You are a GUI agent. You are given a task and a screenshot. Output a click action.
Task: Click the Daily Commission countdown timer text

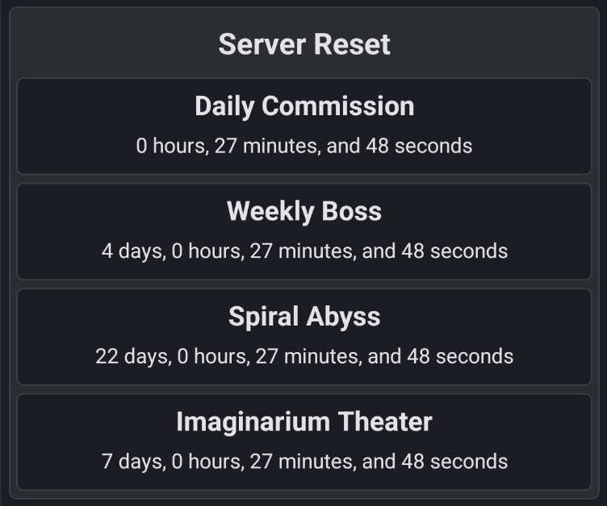click(303, 146)
